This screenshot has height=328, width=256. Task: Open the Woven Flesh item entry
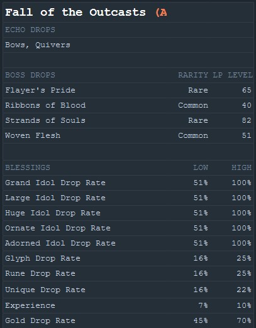coord(128,135)
